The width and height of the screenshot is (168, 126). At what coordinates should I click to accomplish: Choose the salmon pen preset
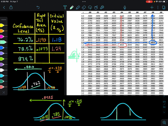coord(3,87)
